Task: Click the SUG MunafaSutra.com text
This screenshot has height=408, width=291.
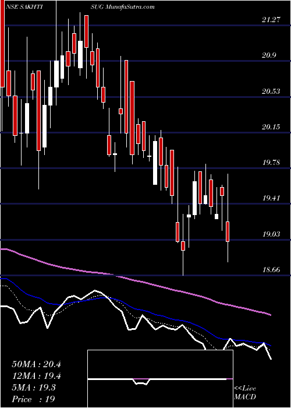Action: click(123, 7)
